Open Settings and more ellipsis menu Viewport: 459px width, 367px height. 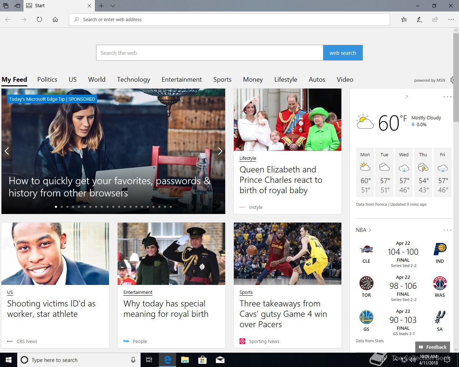coord(451,19)
